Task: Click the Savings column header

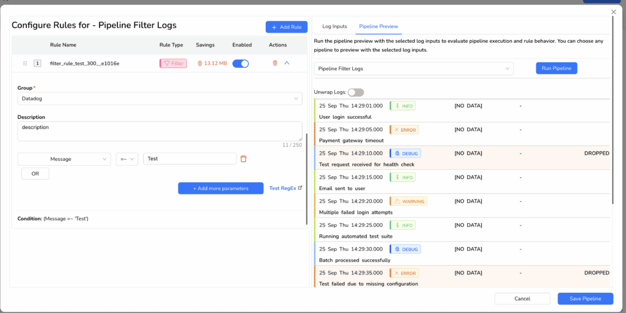Action: point(205,45)
